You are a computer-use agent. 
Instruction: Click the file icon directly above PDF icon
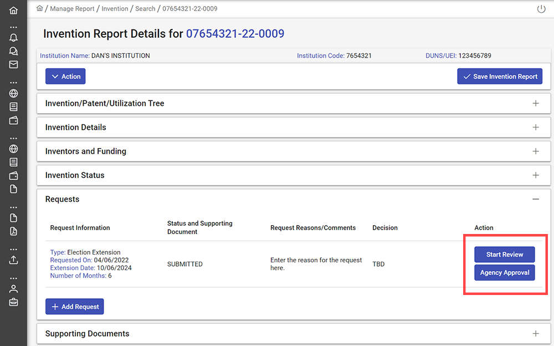[13, 218]
